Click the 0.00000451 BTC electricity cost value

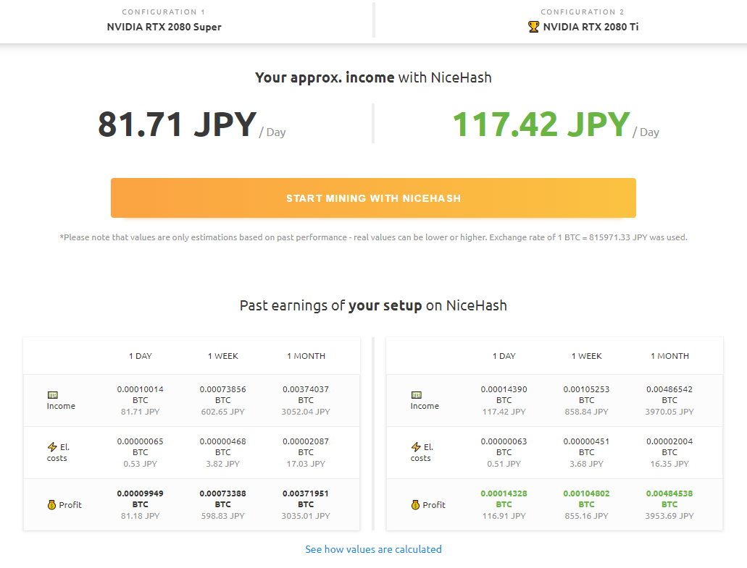coord(586,446)
